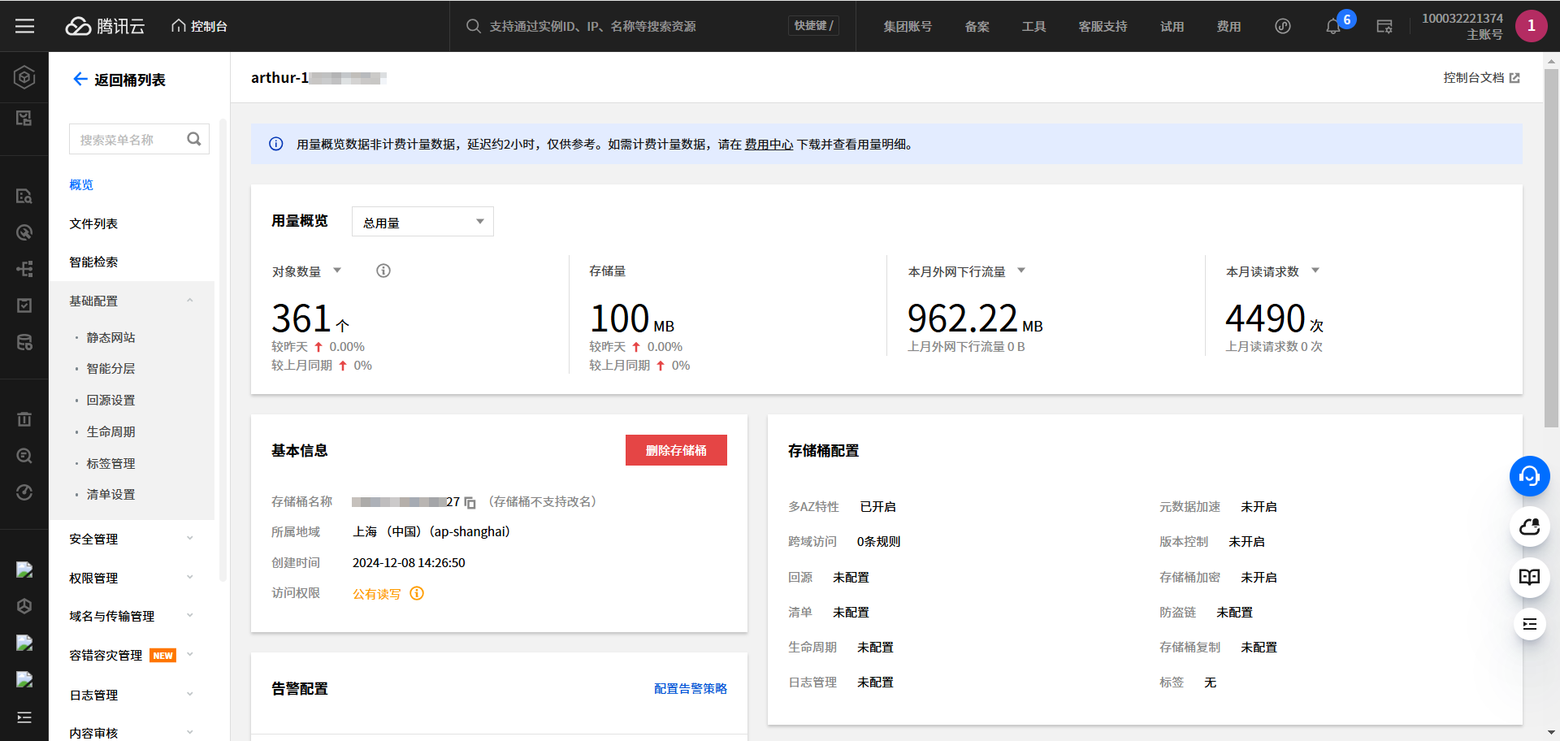Viewport: 1560px width, 741px height.
Task: Copy the bucket name with copy icon
Action: tap(470, 503)
